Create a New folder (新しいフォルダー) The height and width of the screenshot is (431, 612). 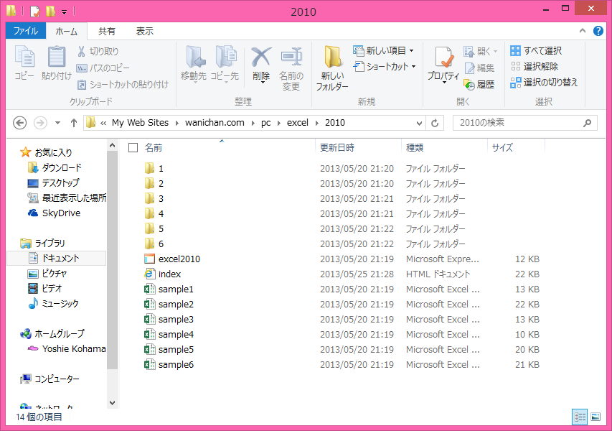pos(332,68)
